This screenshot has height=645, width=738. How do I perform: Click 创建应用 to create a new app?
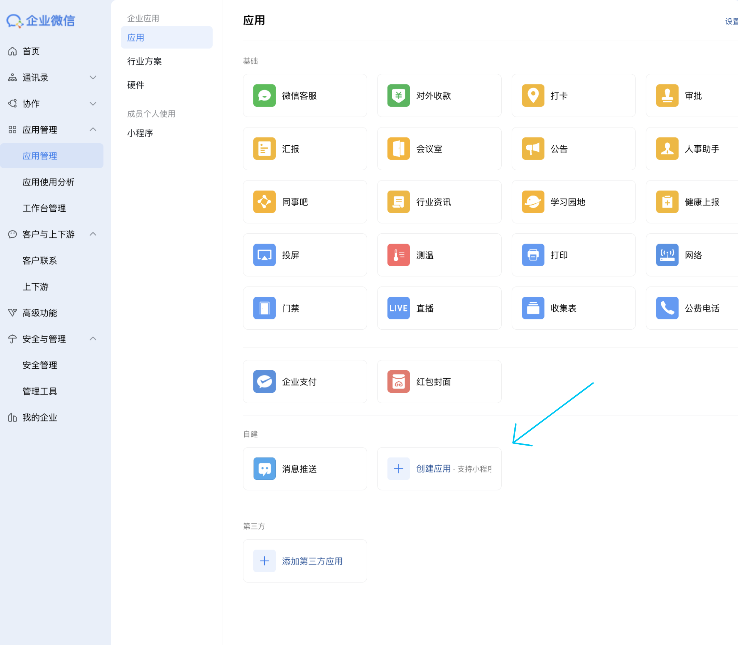[x=434, y=469]
